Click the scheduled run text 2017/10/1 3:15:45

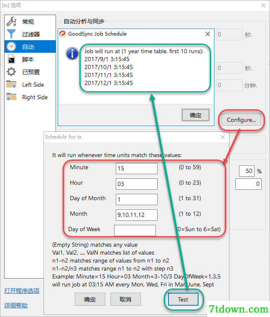click(x=109, y=67)
